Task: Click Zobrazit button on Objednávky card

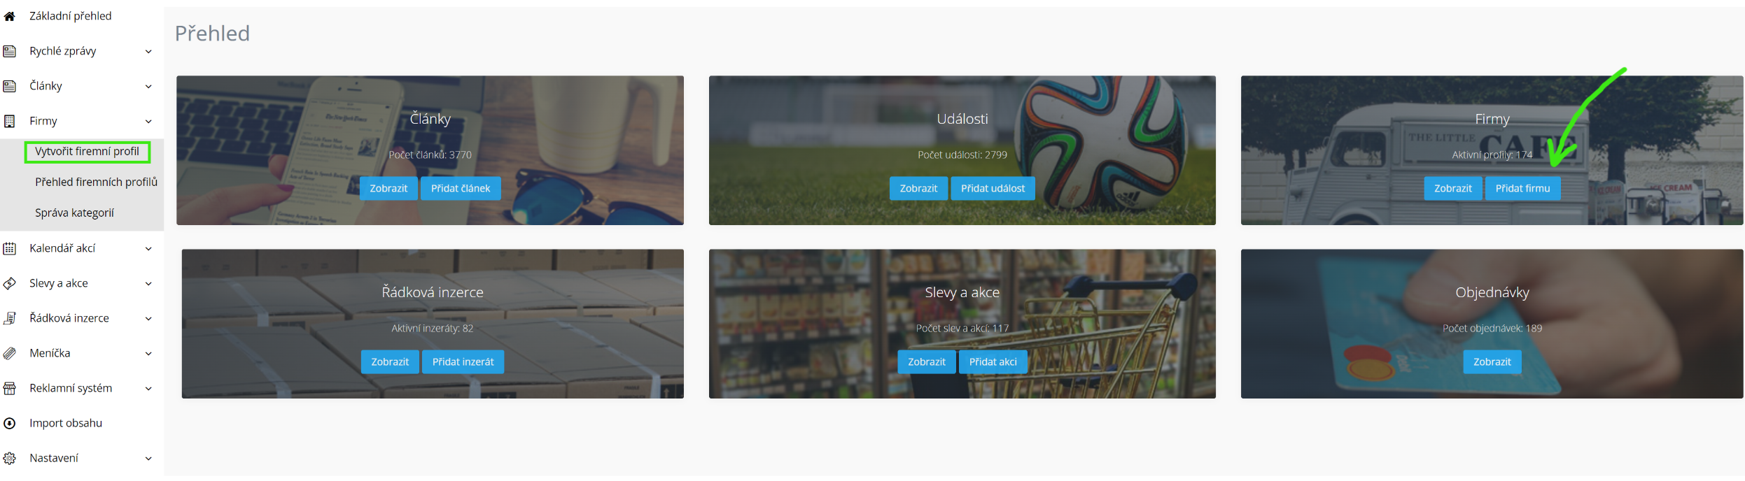Action: (x=1492, y=361)
